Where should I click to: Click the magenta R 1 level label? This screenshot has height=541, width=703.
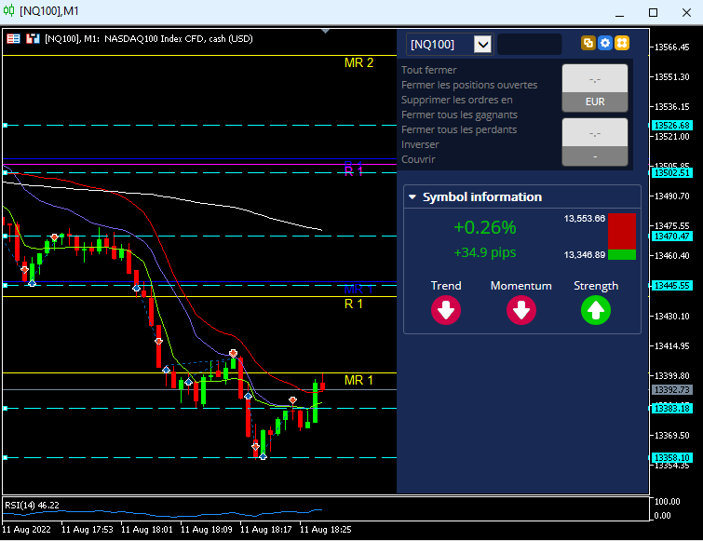pyautogui.click(x=353, y=171)
